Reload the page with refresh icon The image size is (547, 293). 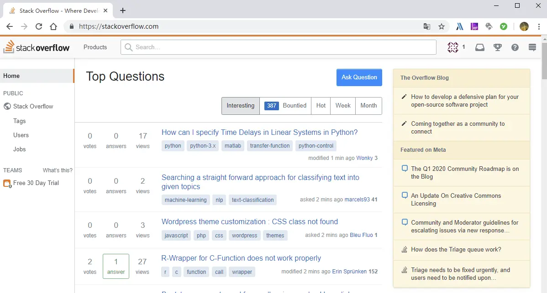click(x=39, y=26)
